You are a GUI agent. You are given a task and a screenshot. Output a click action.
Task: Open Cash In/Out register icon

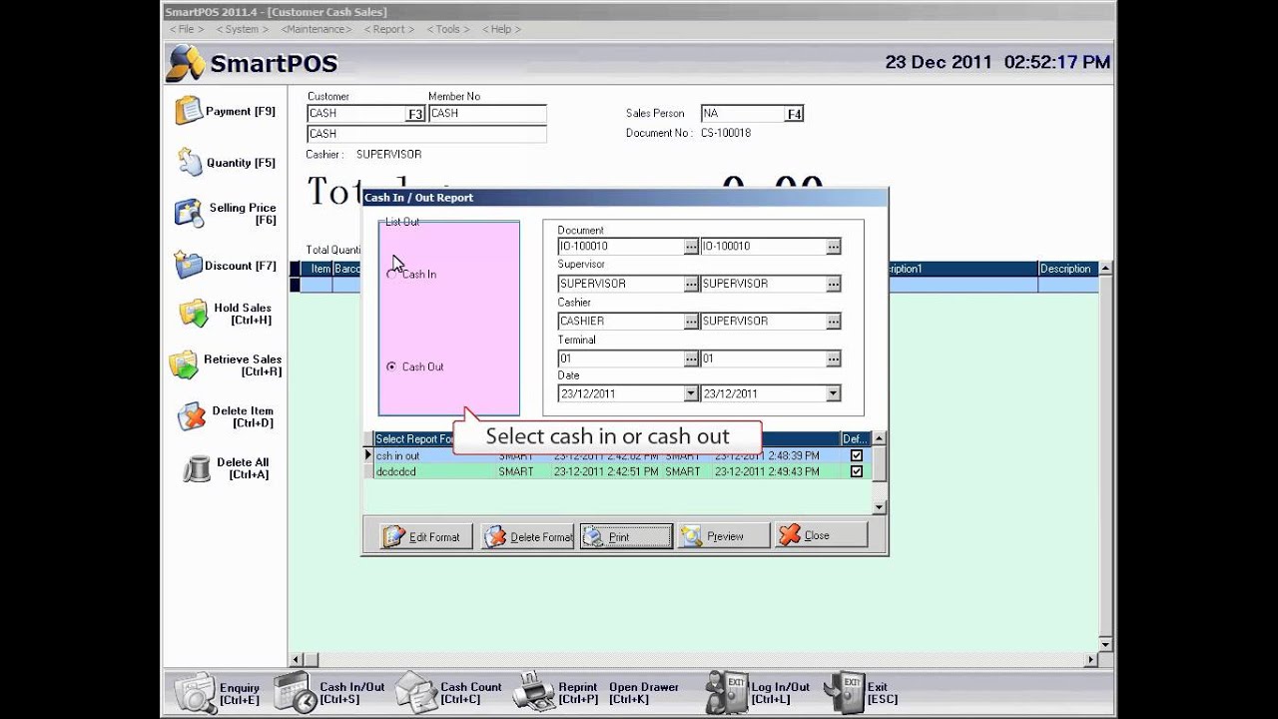click(x=296, y=692)
